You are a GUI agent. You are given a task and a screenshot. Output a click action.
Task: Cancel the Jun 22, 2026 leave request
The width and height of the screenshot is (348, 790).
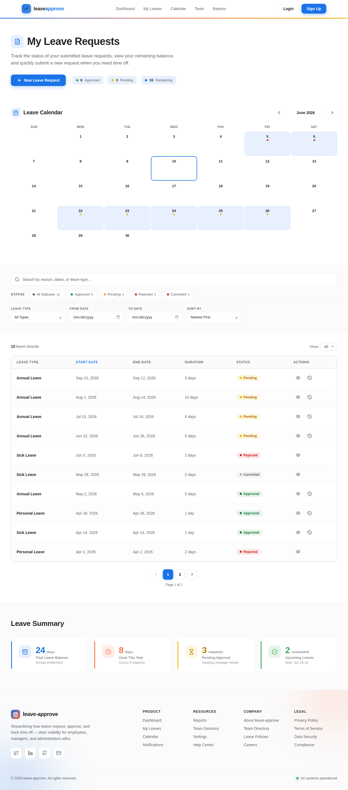tap(309, 436)
